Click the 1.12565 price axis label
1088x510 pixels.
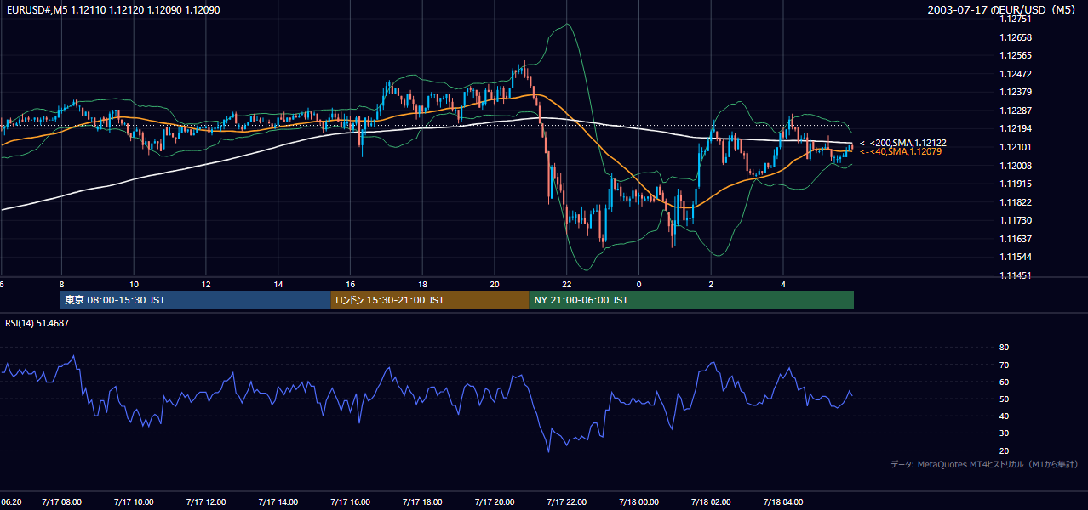[x=1016, y=55]
